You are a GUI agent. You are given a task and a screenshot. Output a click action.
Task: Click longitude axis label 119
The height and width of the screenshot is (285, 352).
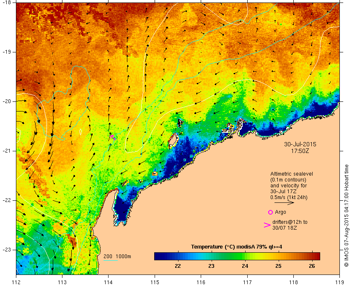pos(340,282)
